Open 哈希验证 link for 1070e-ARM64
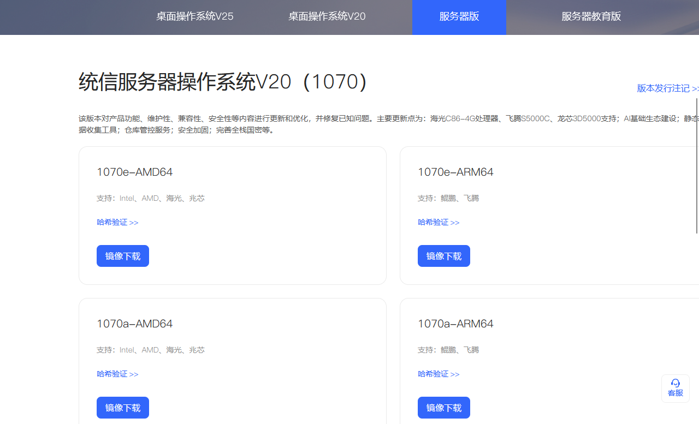Viewport: 699px width, 424px height. (439, 222)
